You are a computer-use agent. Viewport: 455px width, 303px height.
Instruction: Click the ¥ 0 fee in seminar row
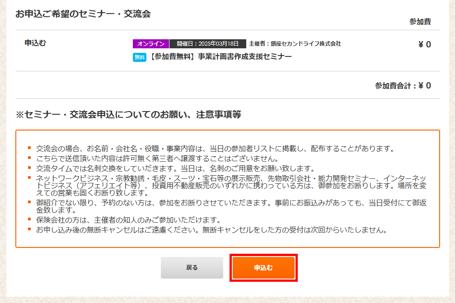[424, 44]
